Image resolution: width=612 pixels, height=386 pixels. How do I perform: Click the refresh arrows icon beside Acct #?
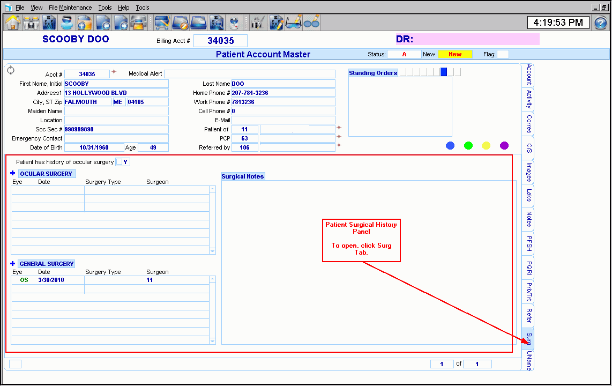coord(11,71)
